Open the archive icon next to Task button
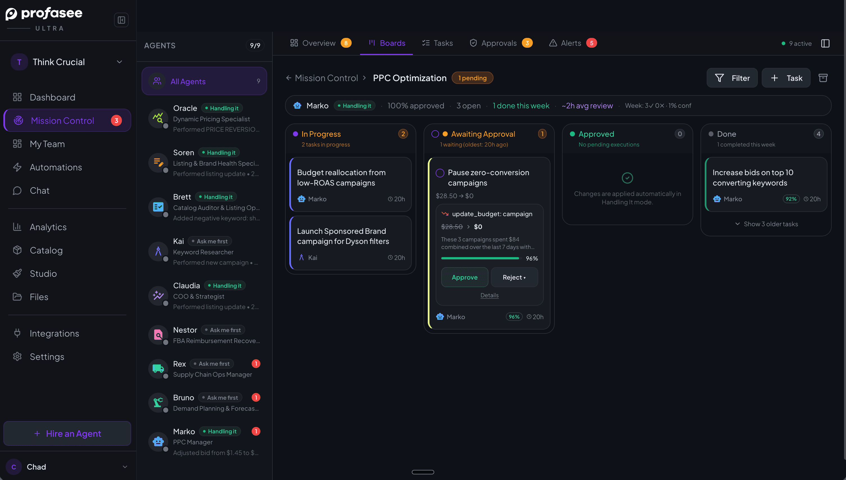Screen dimensions: 846x480 pos(823,78)
